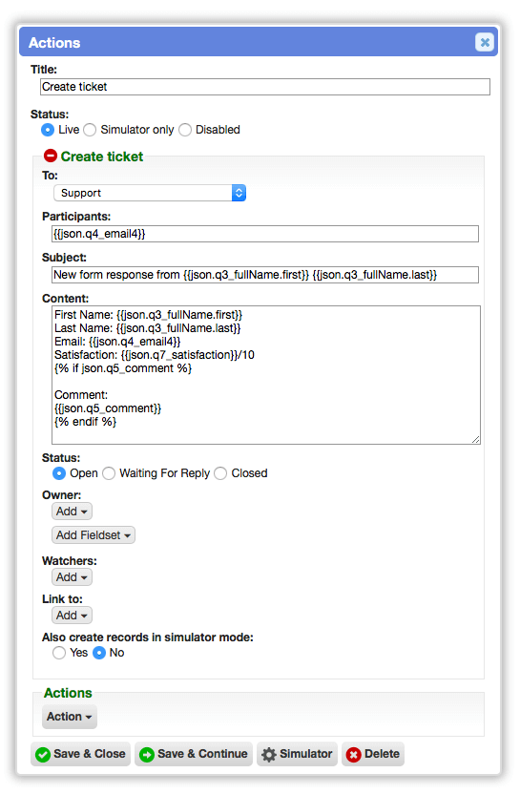Open the Watchers Add dropdown
520x794 pixels.
[x=72, y=577]
